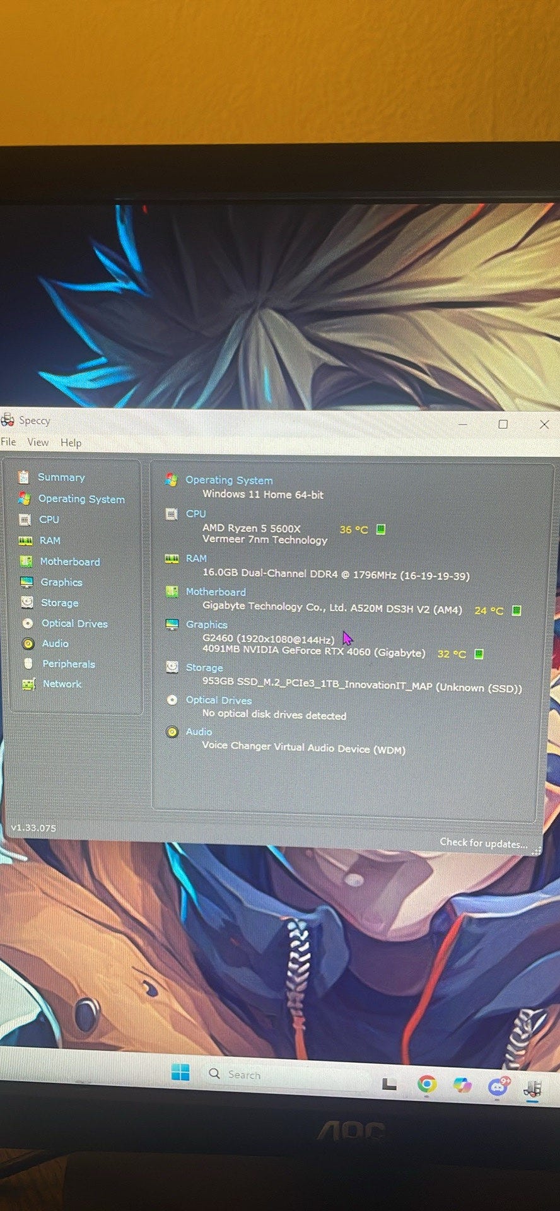Select the RAM module icon in sidebar
The image size is (560, 1211).
[25, 541]
